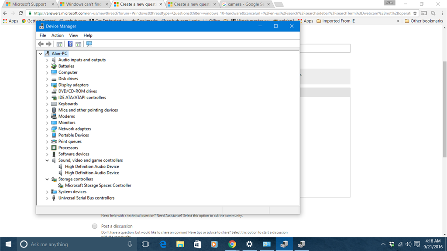Reload the page in Chrome
Screen dimensions: 447x251
tap(21, 13)
